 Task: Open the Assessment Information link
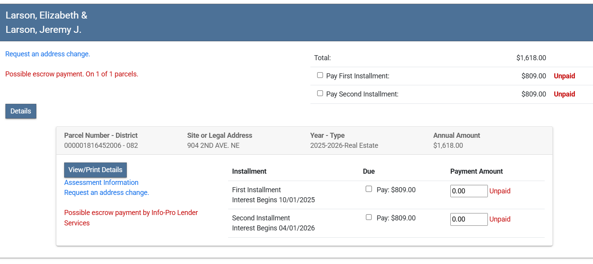(101, 183)
